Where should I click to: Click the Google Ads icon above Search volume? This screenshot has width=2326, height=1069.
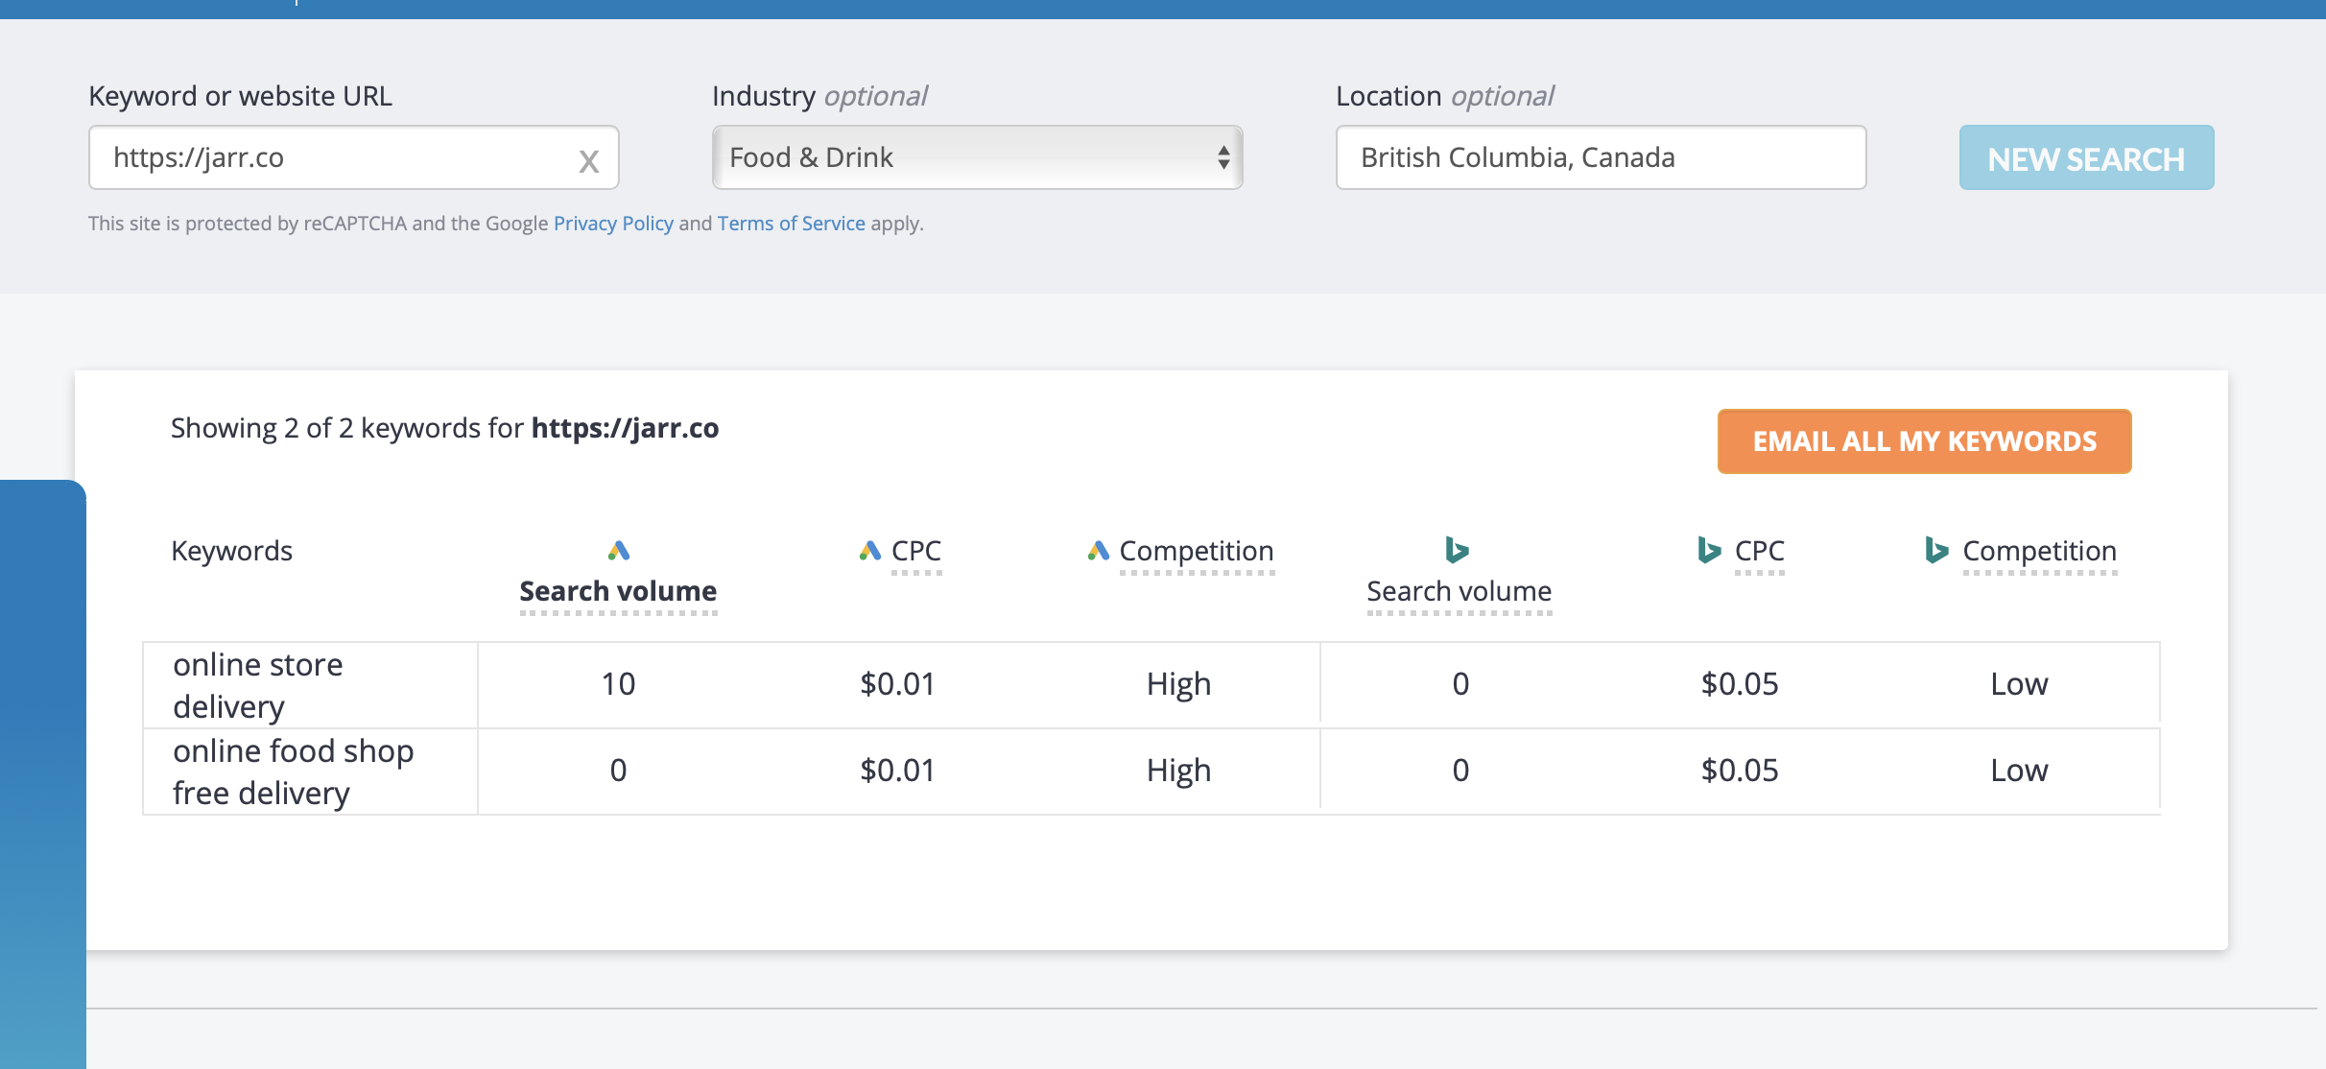tap(619, 550)
